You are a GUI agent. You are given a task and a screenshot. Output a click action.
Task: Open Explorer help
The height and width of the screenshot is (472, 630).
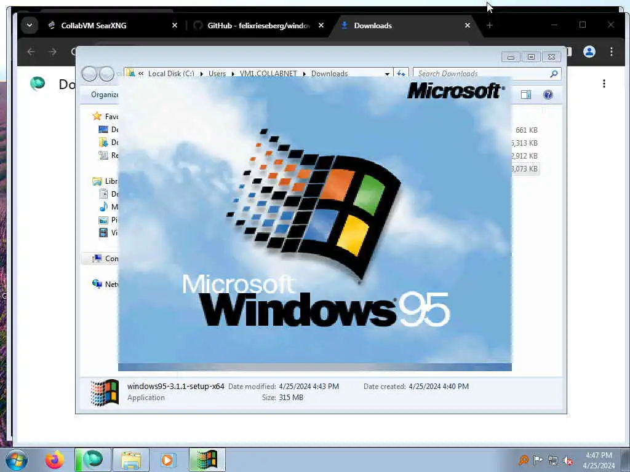[548, 95]
